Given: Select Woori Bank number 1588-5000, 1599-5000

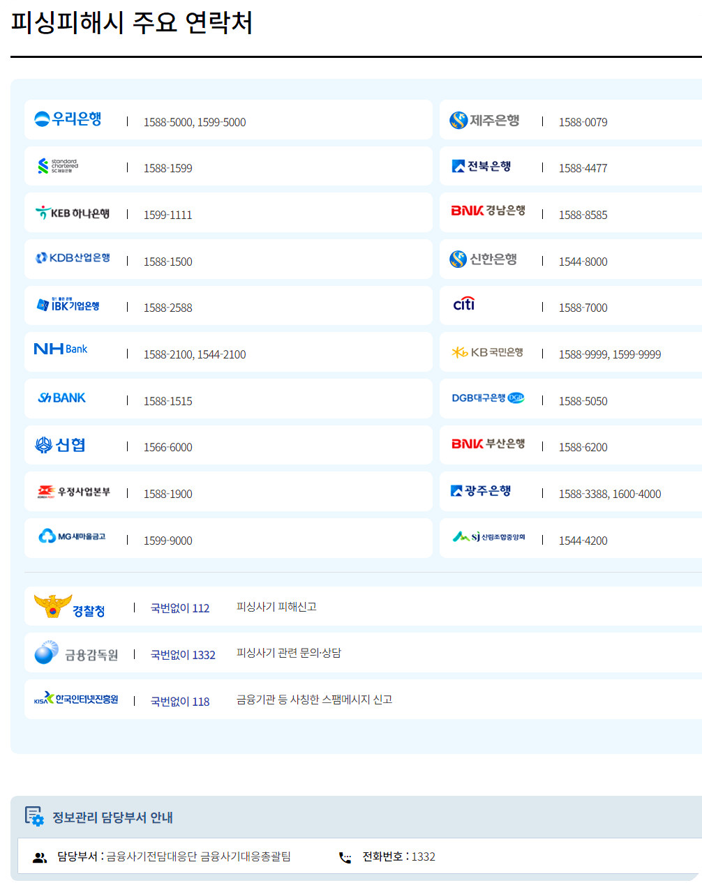Looking at the screenshot, I should 195,122.
